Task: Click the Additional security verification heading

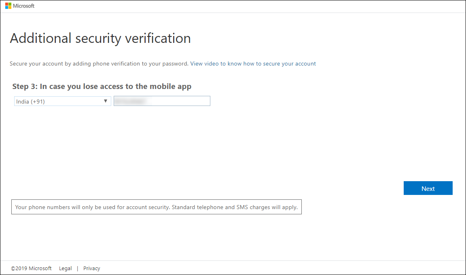Action: pyautogui.click(x=100, y=38)
